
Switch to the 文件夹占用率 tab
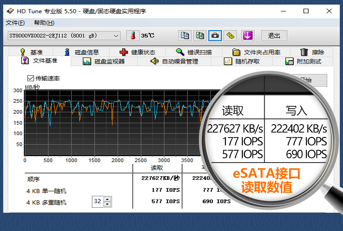tap(256, 52)
